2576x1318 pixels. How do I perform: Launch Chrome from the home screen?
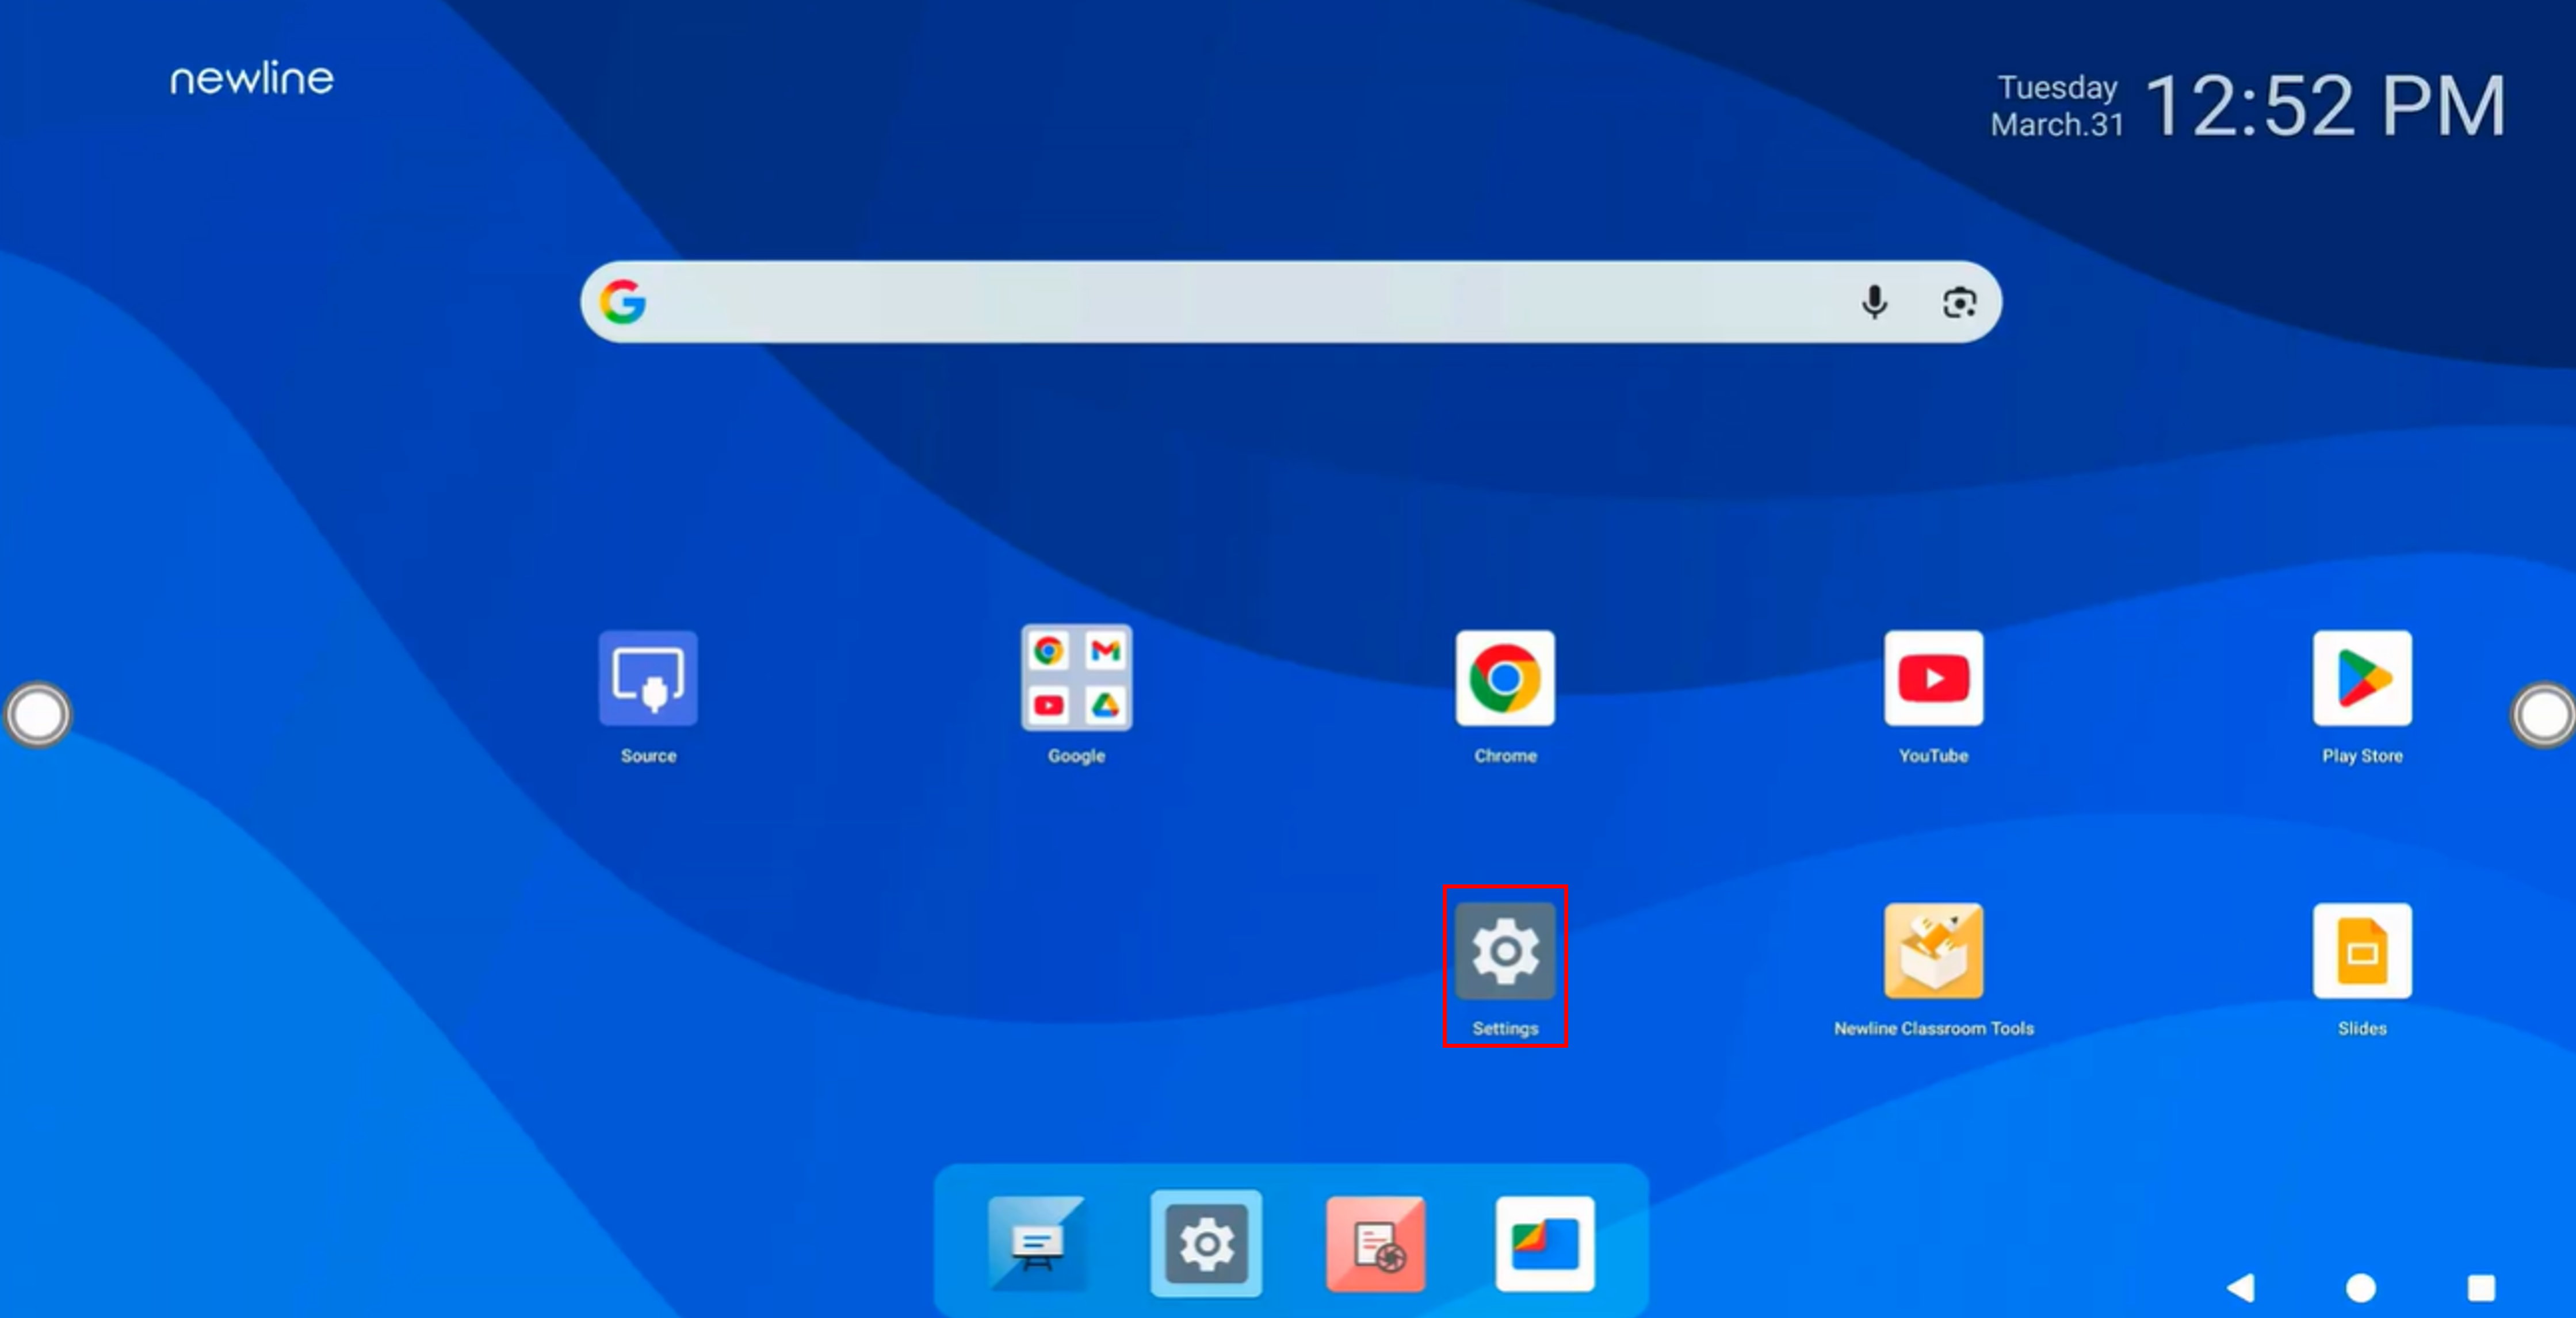click(1505, 679)
